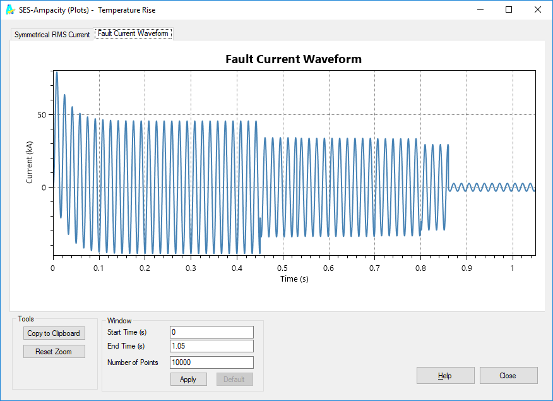Viewport: 553px width, 401px height.
Task: Close the window using title bar X
Action: pyautogui.click(x=537, y=10)
